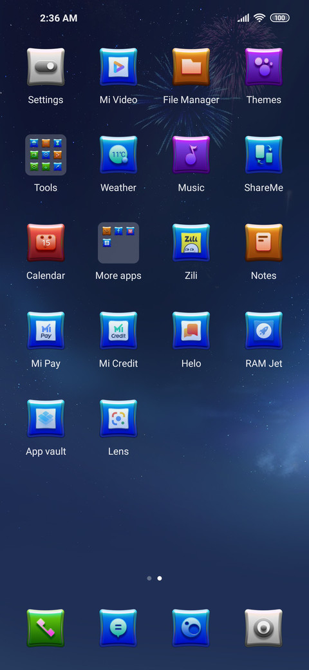Screen dimensions: 309x670
Task: Tap the Wi-Fi status icon
Action: [x=259, y=18]
